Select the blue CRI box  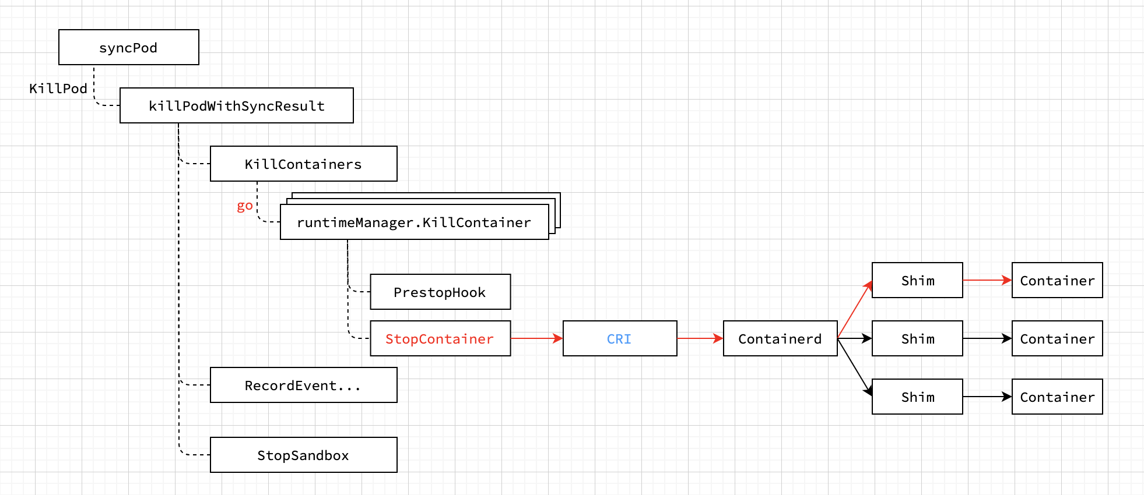pyautogui.click(x=619, y=338)
